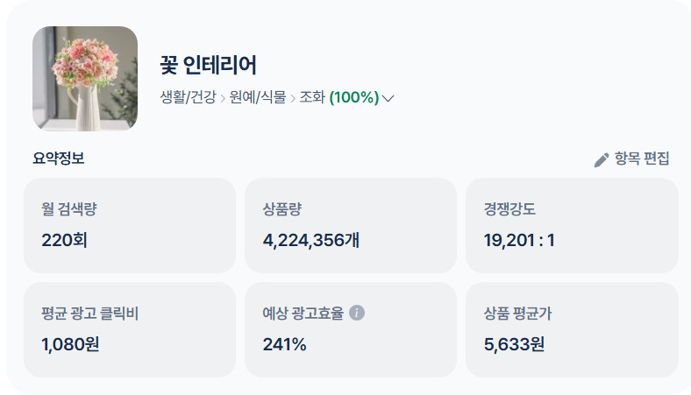Click the 4,224,356개 product count value

pyautogui.click(x=311, y=241)
